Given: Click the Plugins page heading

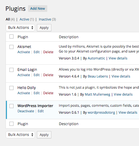Looking at the screenshot, I should click(x=16, y=9).
